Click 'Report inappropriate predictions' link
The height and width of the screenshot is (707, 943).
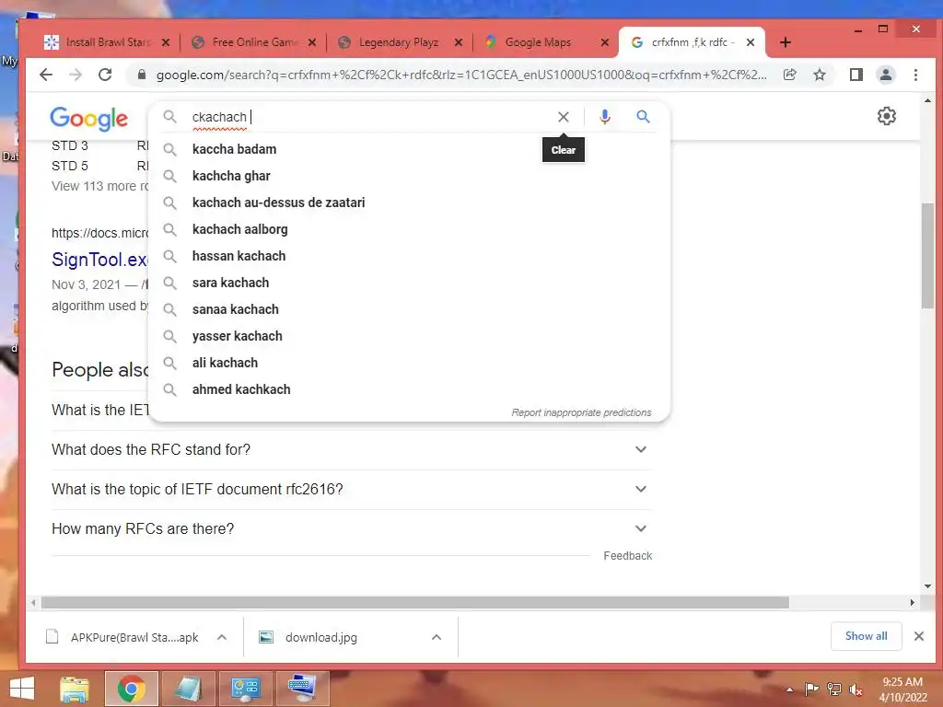(581, 412)
